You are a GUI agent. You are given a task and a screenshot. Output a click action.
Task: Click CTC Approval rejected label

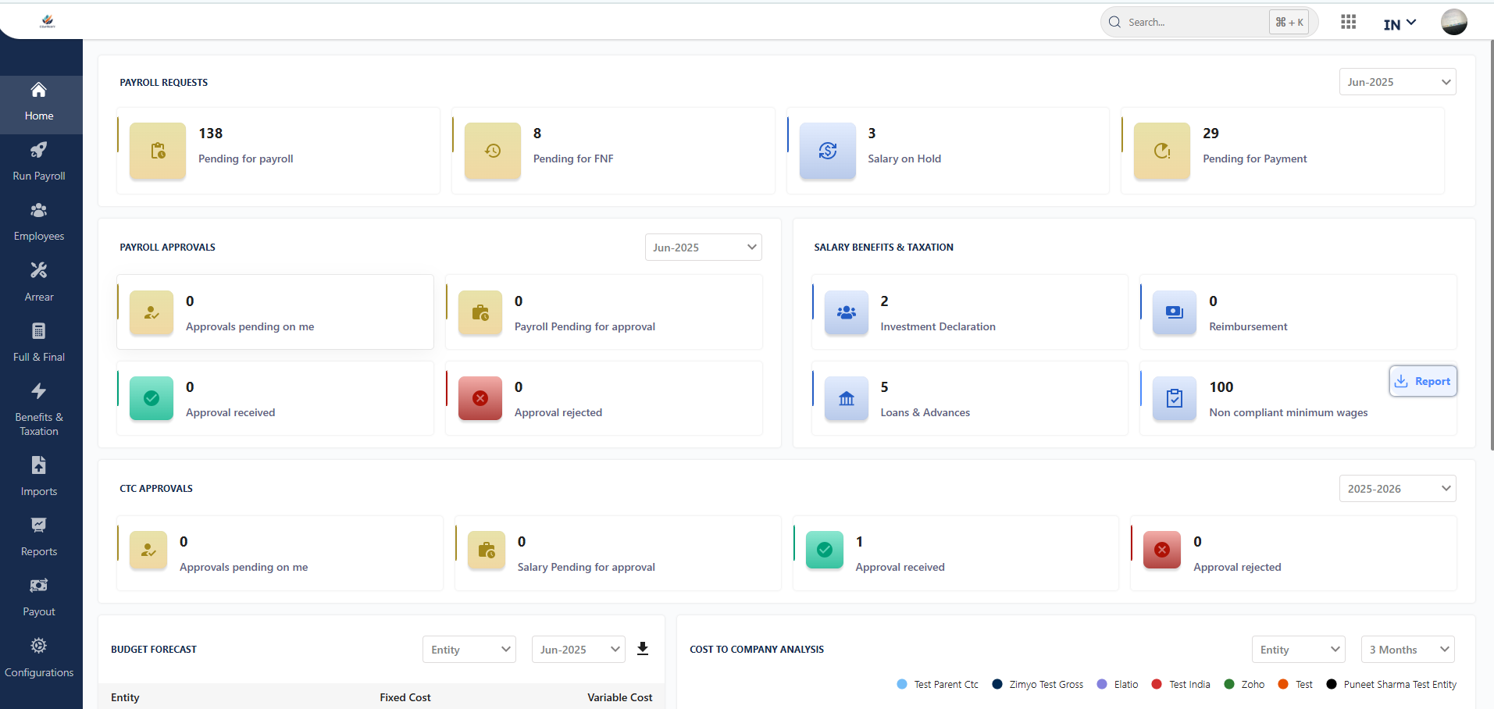1237,567
